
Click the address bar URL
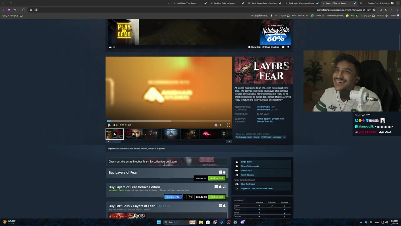[343, 10]
